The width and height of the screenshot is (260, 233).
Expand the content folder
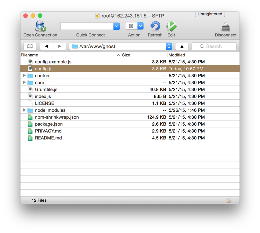(24, 76)
